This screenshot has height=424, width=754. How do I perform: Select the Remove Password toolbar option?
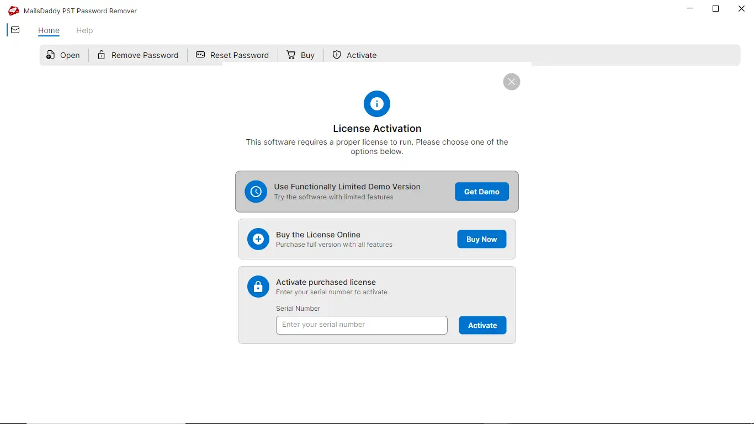point(138,55)
